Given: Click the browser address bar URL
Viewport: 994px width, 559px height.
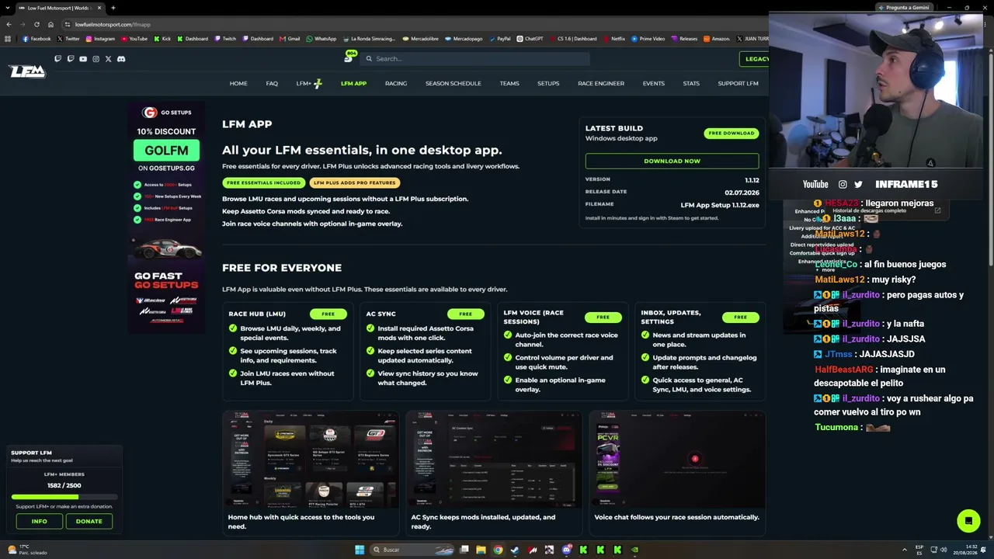Looking at the screenshot, I should tap(113, 24).
